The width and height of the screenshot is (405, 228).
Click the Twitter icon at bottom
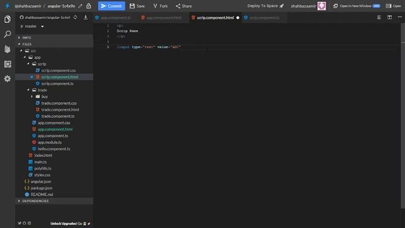(x=20, y=223)
